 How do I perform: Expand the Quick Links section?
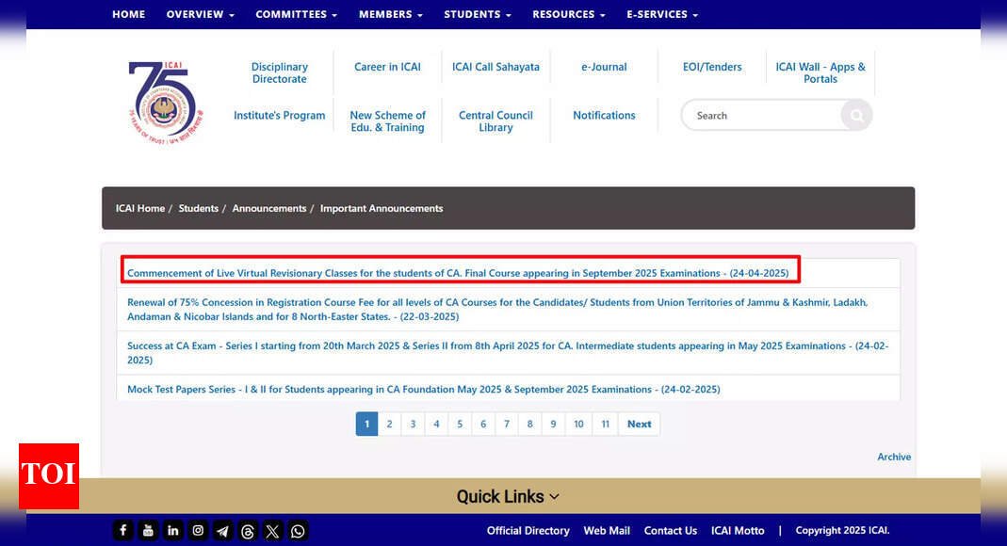(508, 497)
